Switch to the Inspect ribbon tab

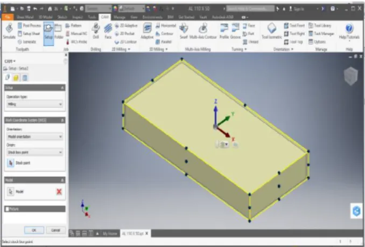pyautogui.click(x=78, y=17)
